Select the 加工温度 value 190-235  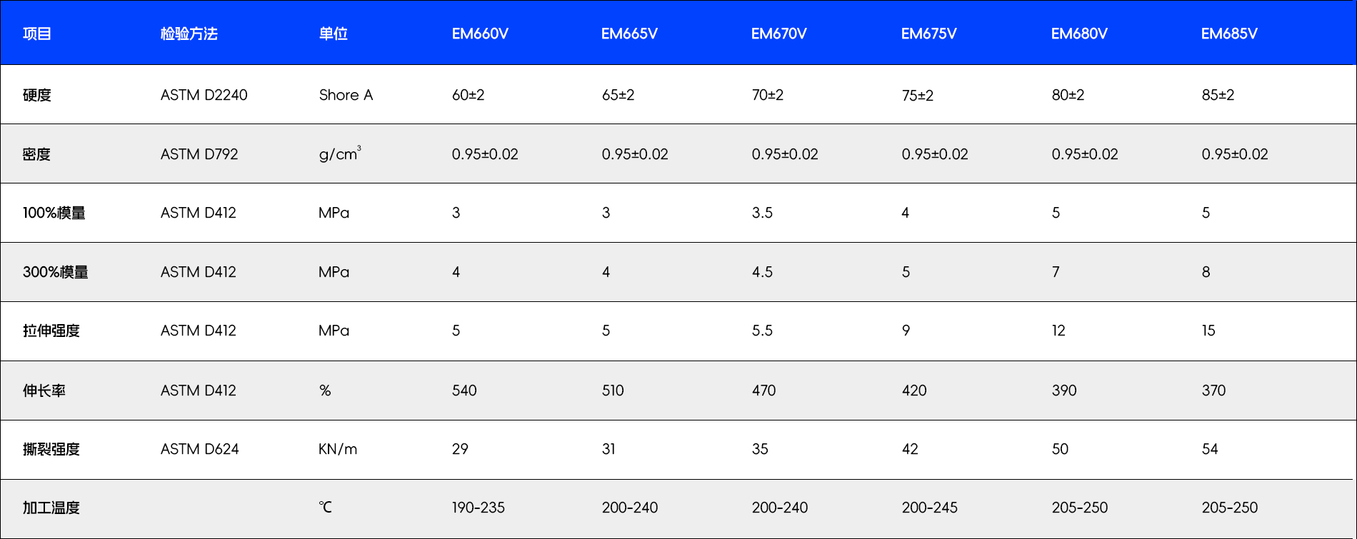[x=479, y=508]
